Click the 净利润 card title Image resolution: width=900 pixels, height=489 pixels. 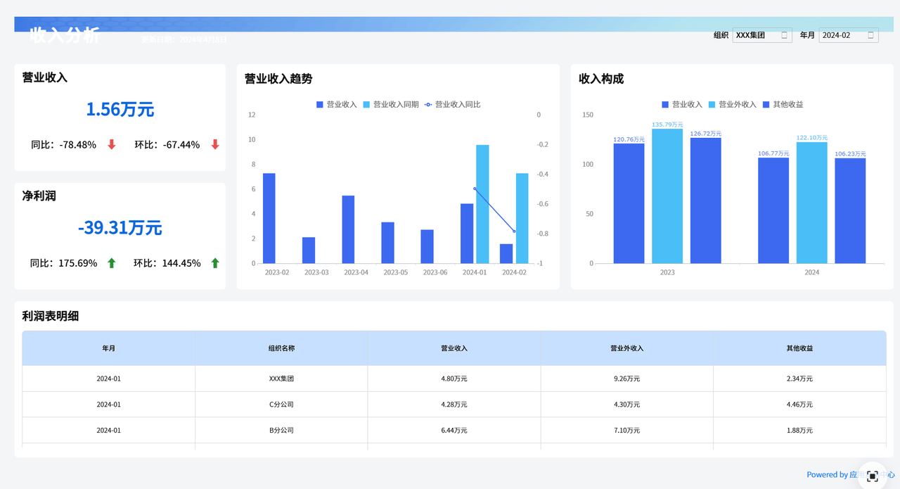(x=39, y=196)
